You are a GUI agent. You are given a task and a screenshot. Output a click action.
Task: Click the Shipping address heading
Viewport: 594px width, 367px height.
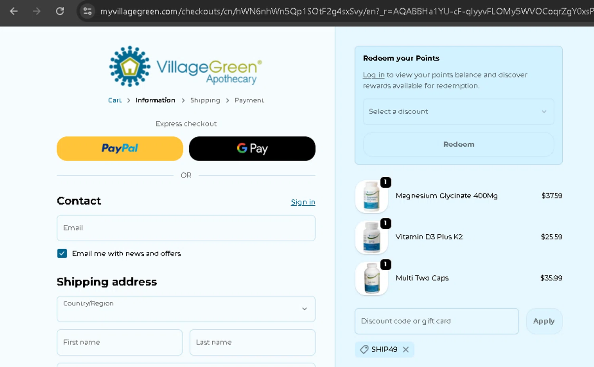(107, 282)
